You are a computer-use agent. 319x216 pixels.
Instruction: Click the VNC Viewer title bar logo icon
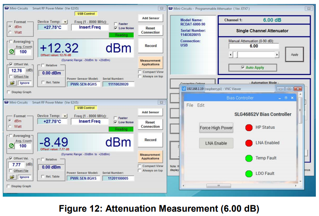(x=184, y=89)
